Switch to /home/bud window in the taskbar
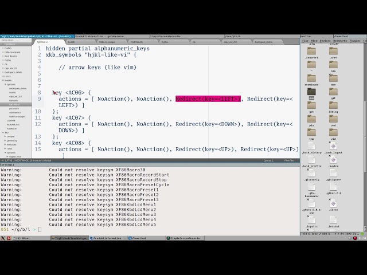 146,238
